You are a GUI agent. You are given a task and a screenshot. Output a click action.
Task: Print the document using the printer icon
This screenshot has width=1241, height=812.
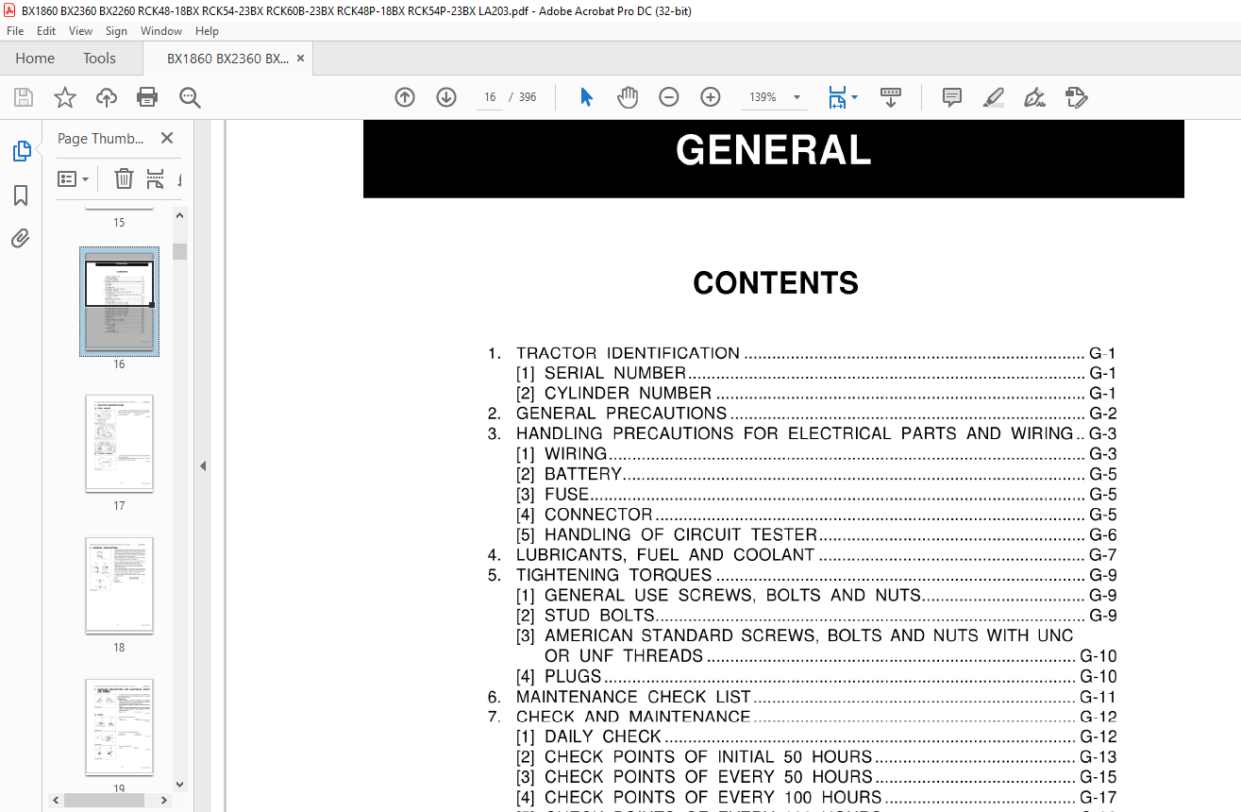tap(147, 97)
